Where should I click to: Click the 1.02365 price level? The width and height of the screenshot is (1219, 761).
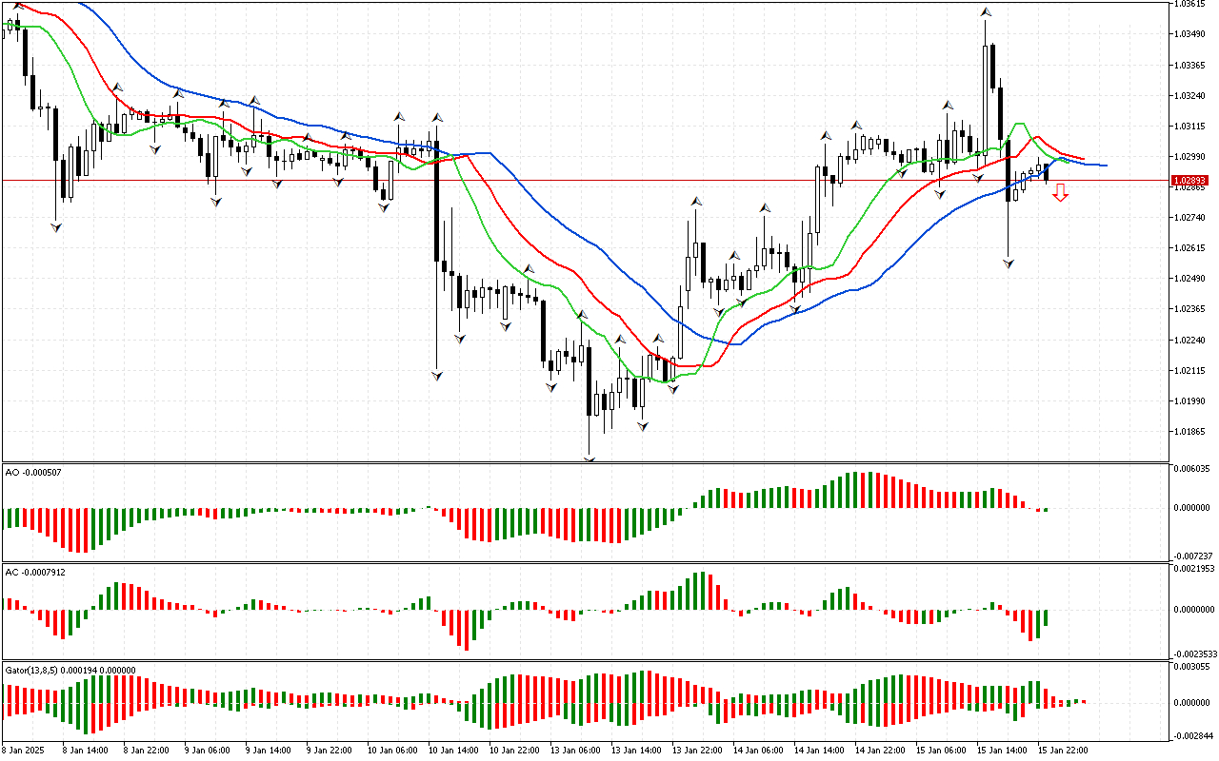coord(1190,309)
